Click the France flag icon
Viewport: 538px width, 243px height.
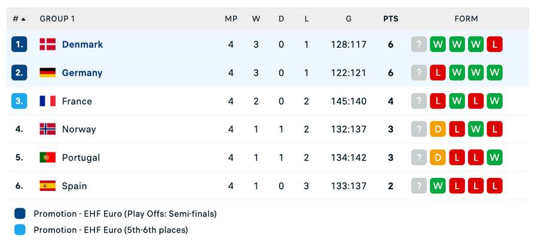coord(48,101)
